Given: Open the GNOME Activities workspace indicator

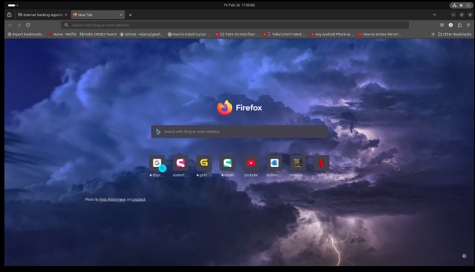Looking at the screenshot, I should tap(12, 5).
